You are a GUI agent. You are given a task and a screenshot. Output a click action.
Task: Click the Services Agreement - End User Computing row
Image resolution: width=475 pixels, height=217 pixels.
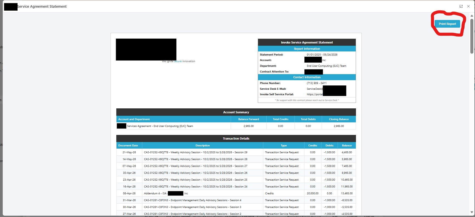[236, 126]
